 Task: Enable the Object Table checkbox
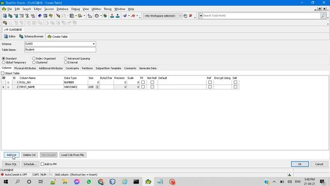3,73
